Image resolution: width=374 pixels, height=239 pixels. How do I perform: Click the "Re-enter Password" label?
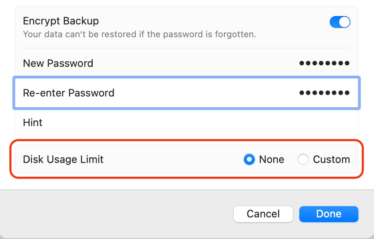[69, 93]
